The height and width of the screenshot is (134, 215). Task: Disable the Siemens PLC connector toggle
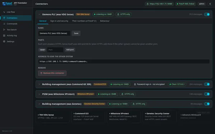pyautogui.click(x=207, y=14)
